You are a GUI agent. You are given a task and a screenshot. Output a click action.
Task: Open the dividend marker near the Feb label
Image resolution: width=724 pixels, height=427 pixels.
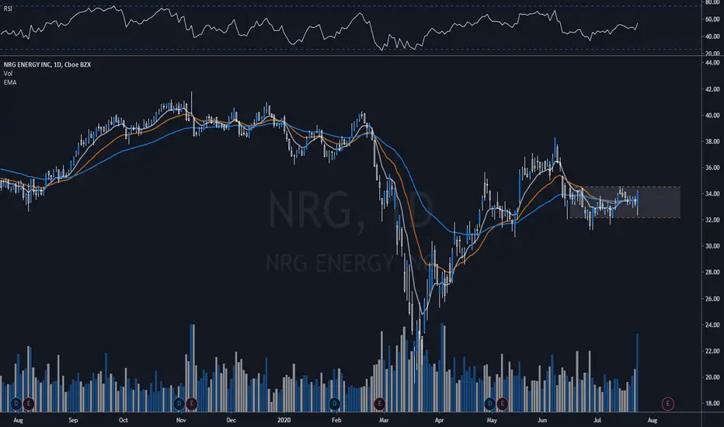click(335, 404)
